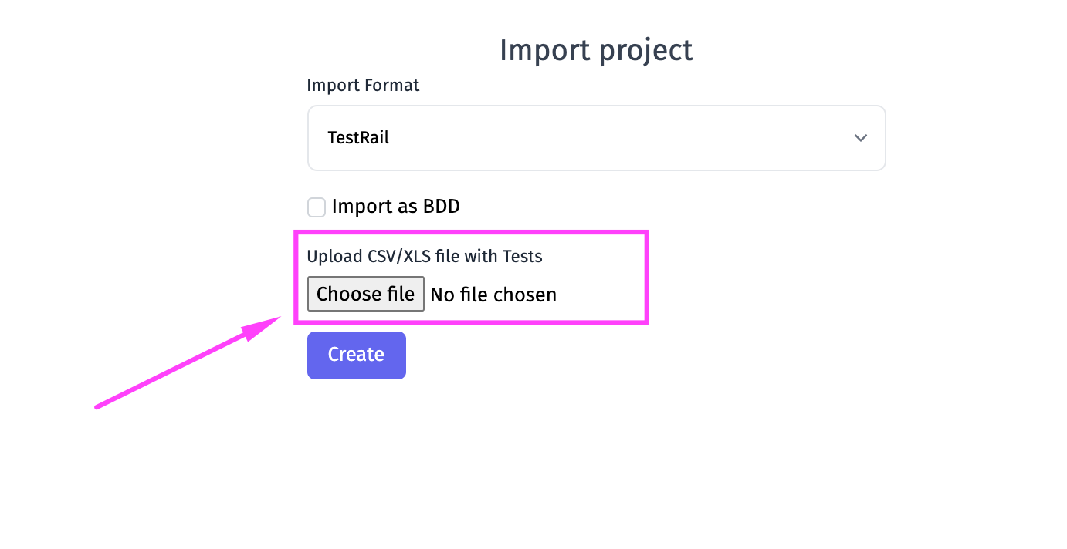Browse for a CSV/XLS file to upload
Screen dimensions: 1067x549
[x=366, y=294]
